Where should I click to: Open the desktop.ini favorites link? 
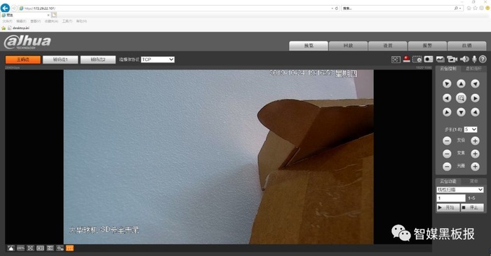pyautogui.click(x=18, y=28)
